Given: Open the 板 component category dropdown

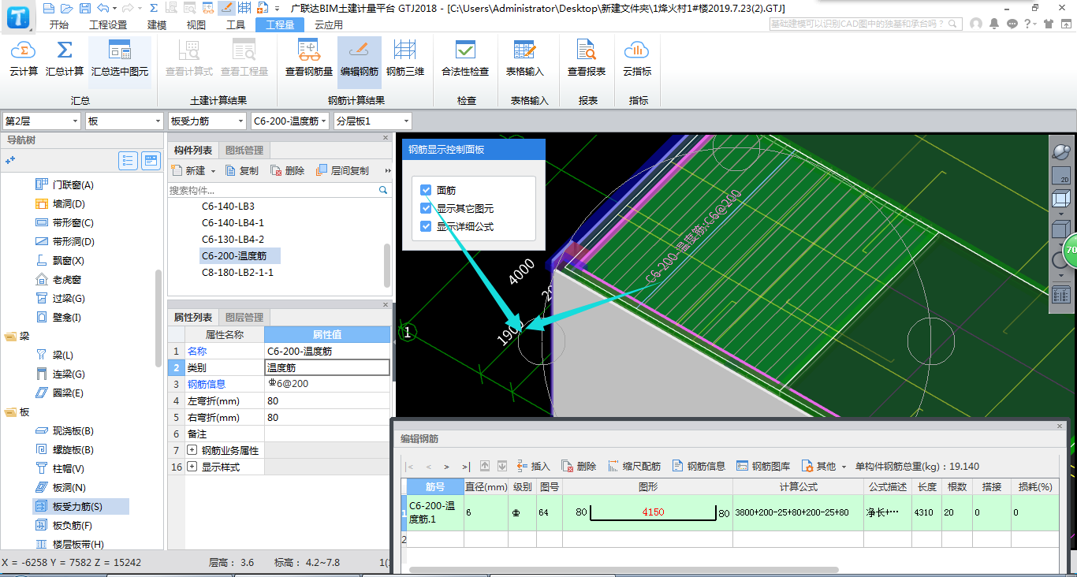Looking at the screenshot, I should point(124,121).
